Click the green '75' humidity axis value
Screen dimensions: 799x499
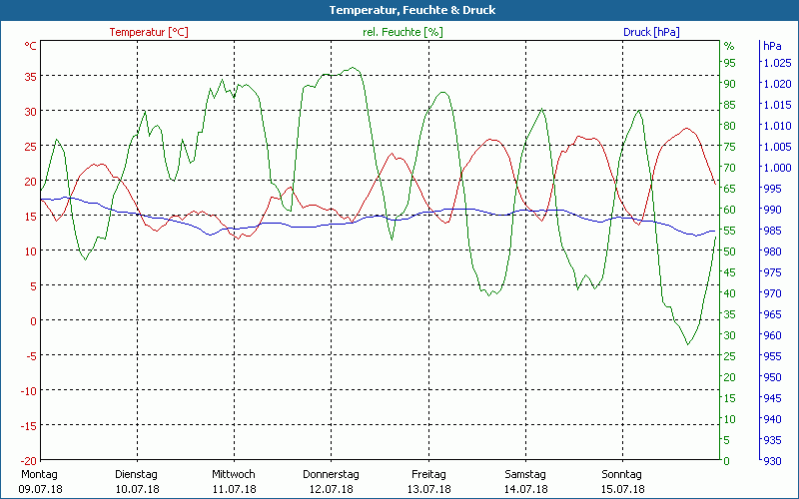(730, 147)
